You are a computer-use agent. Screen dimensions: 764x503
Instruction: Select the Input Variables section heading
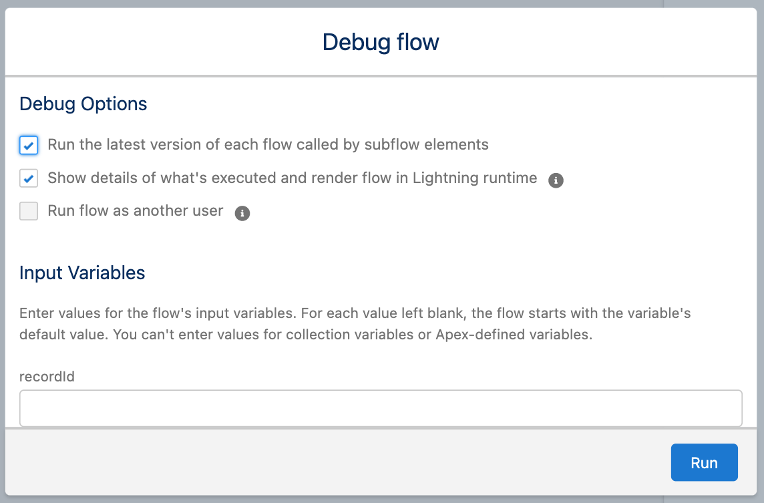pos(82,273)
